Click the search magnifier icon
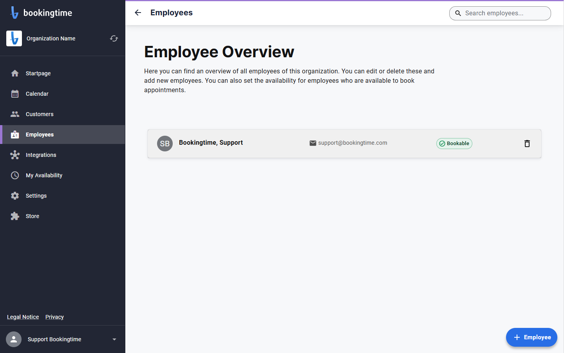The height and width of the screenshot is (353, 564). [x=458, y=13]
